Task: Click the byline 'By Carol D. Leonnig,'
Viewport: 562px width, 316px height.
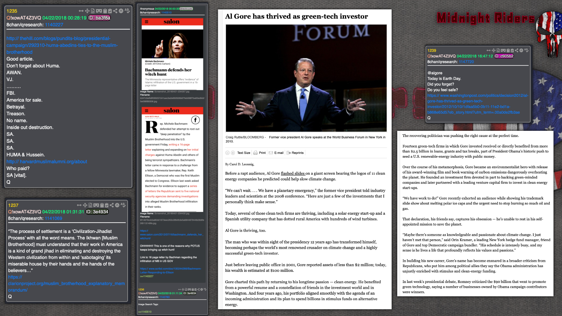Action: [x=240, y=164]
